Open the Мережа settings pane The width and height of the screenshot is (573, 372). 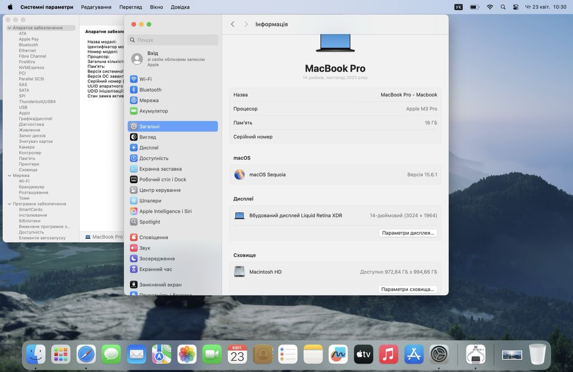pyautogui.click(x=173, y=100)
